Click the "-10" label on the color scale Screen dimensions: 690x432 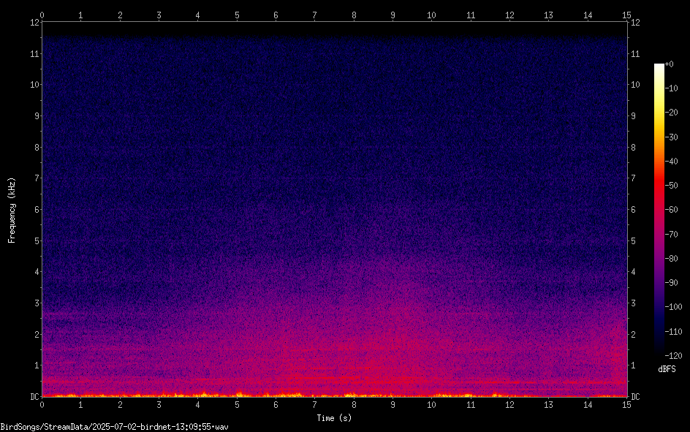pyautogui.click(x=672, y=88)
